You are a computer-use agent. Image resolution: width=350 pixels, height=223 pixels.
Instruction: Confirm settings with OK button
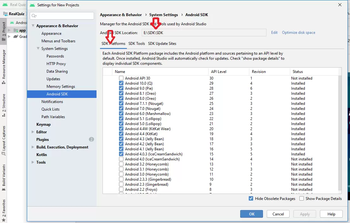252,214
